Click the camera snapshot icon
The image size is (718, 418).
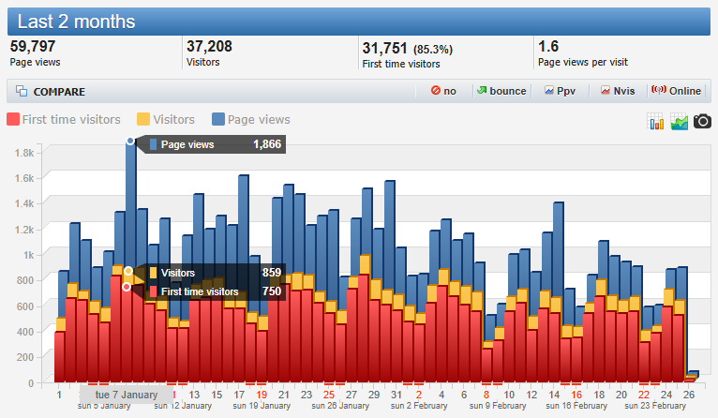pyautogui.click(x=702, y=122)
